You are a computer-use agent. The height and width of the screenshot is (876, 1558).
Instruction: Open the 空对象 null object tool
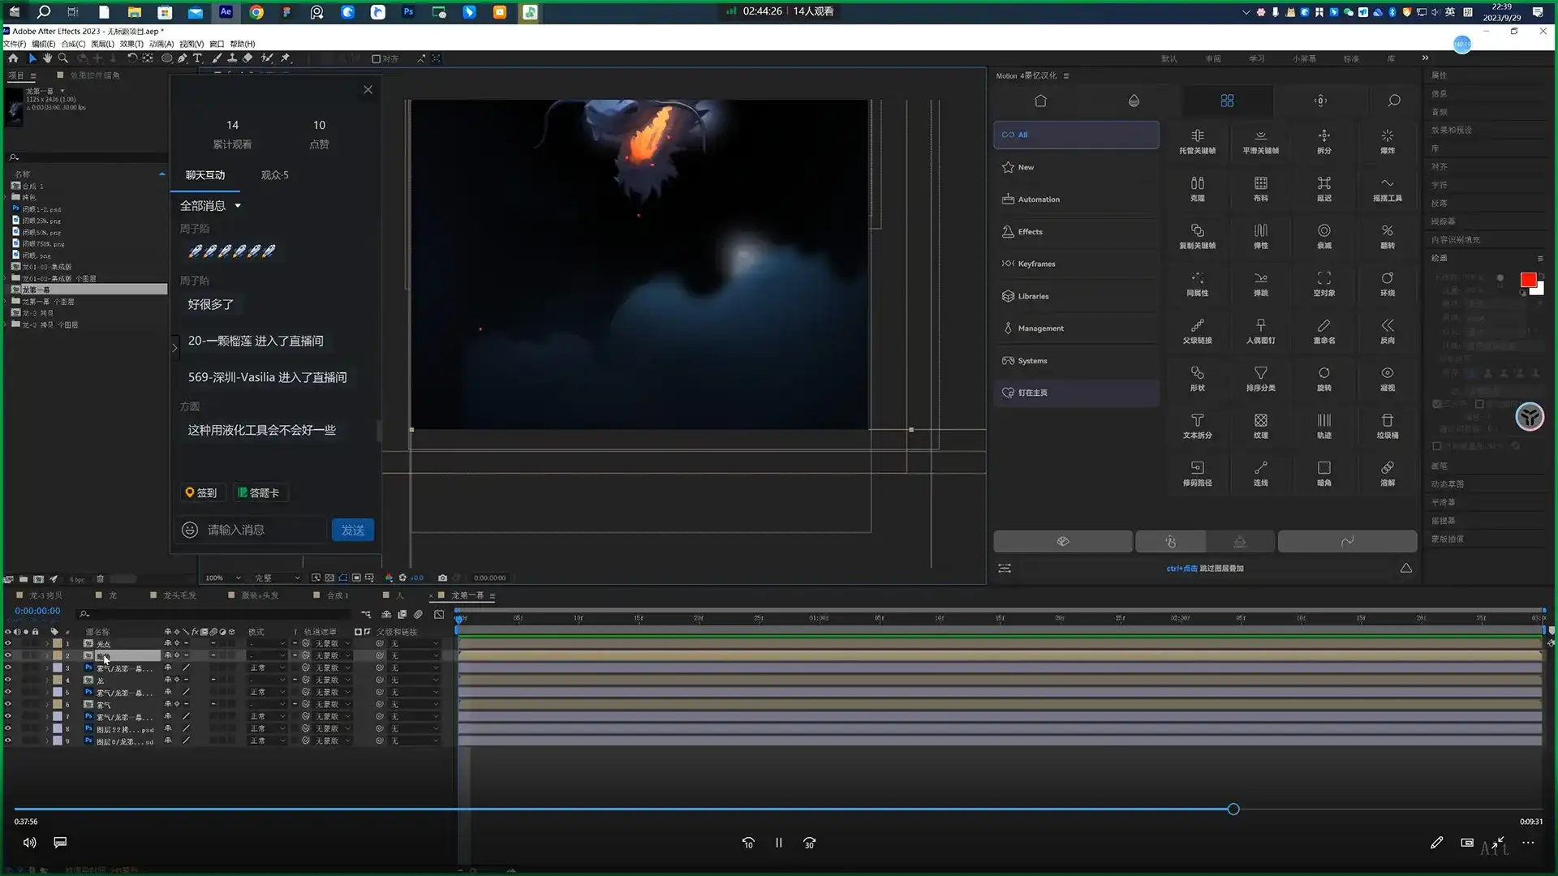pyautogui.click(x=1323, y=282)
